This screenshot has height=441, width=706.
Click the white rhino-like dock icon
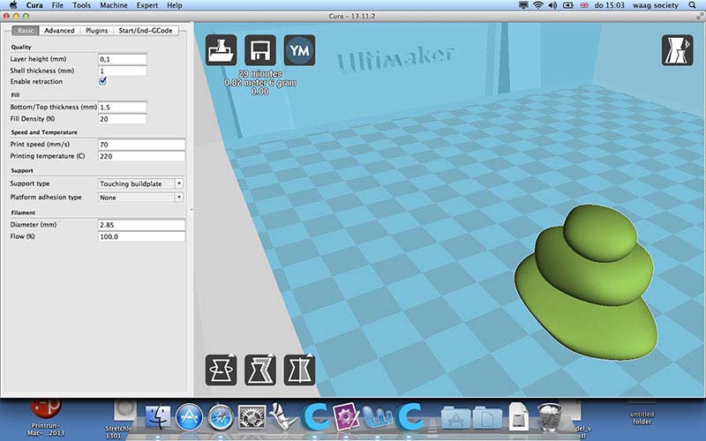[x=282, y=416]
